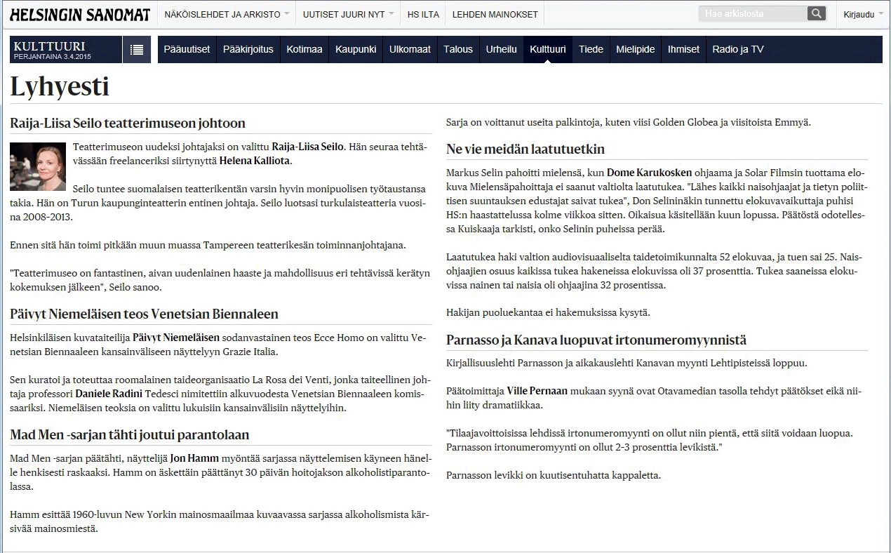Screen dimensions: 891x553
Task: Click bold Raija-Liisa Seilo in first paragraph
Action: pos(307,147)
